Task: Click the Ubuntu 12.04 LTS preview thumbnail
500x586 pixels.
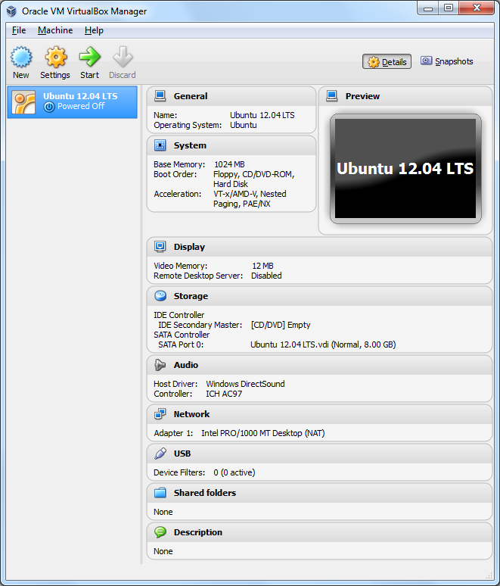Action: pyautogui.click(x=405, y=169)
